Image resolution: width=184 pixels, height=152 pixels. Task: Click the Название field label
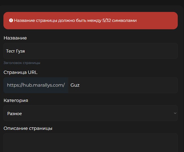click(x=15, y=38)
